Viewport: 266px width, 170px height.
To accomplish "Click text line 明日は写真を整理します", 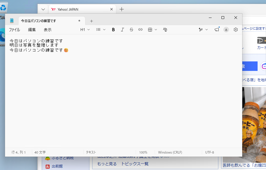I will [34, 45].
